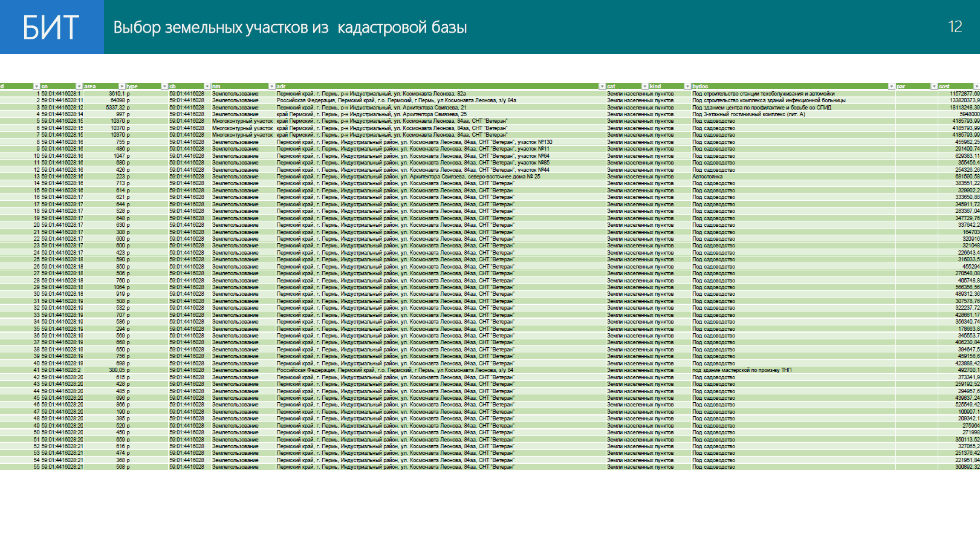Select cost value '681590,58'
The image size is (980, 551).
(967, 177)
